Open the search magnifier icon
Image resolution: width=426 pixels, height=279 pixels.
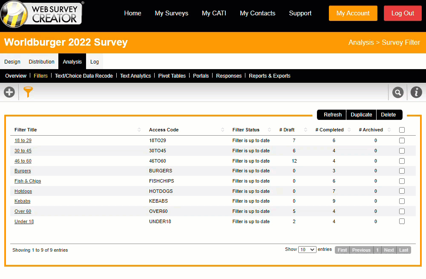[398, 92]
